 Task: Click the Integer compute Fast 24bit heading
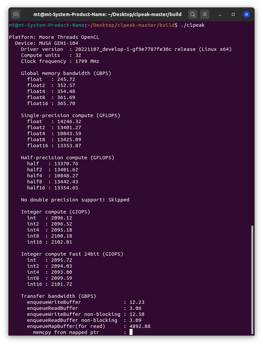coord(72,254)
